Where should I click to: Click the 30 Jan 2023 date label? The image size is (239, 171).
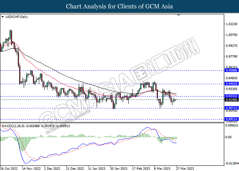tap(118, 169)
